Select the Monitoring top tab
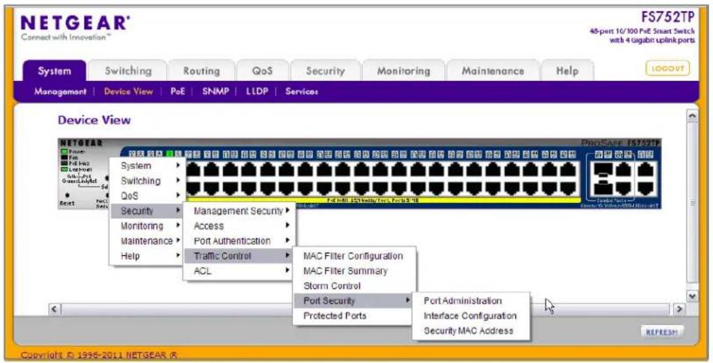Screen dimensions: 713x363 pyautogui.click(x=404, y=71)
